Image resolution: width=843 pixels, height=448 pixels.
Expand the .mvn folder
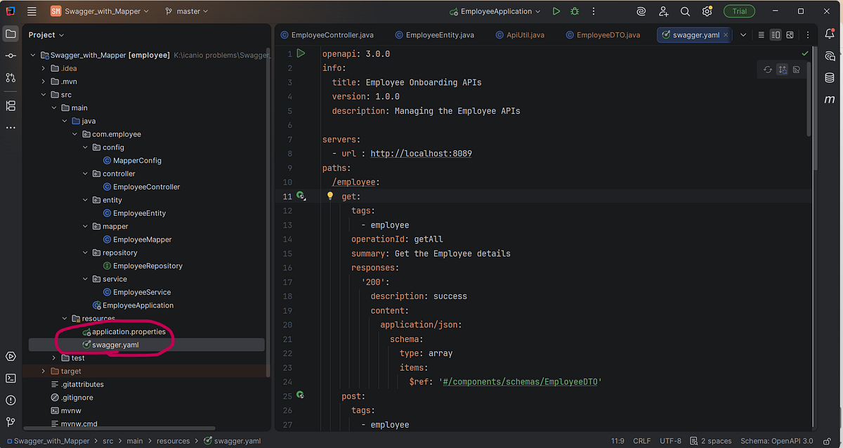[x=44, y=81]
